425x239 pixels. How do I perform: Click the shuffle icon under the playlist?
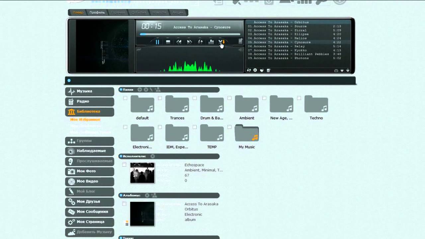(x=249, y=70)
